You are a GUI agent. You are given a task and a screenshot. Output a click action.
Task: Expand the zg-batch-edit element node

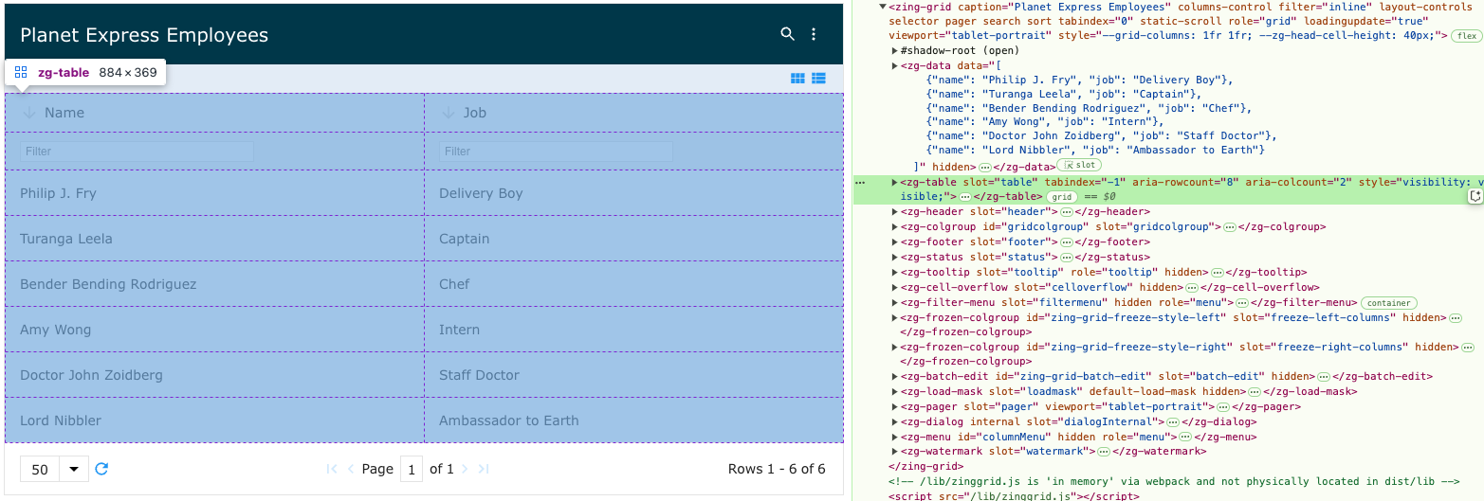click(895, 376)
